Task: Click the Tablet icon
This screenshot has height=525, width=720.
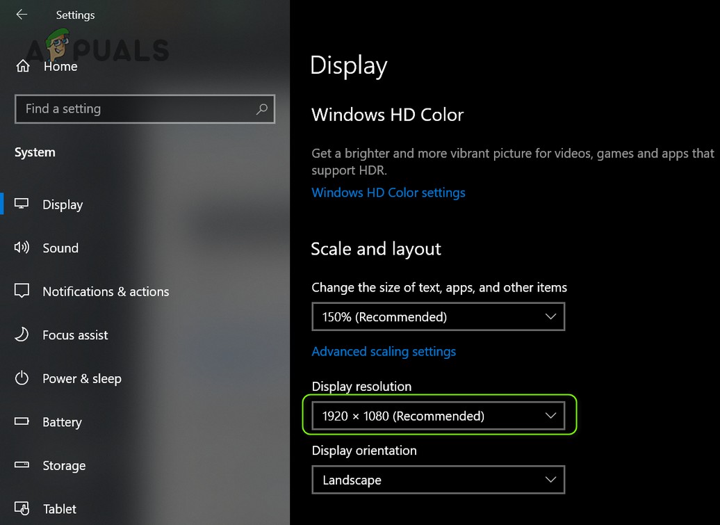Action: [22, 508]
